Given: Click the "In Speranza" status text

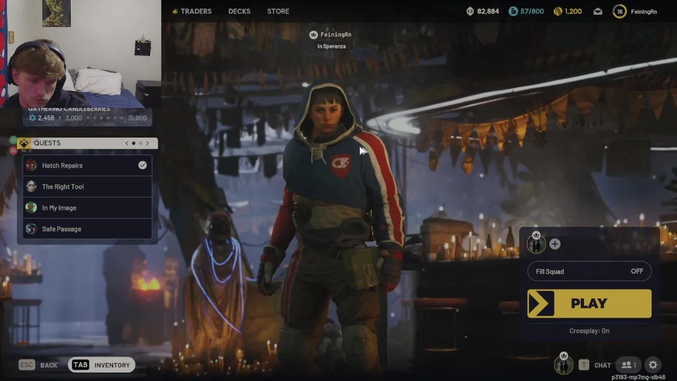Looking at the screenshot, I should tap(332, 47).
